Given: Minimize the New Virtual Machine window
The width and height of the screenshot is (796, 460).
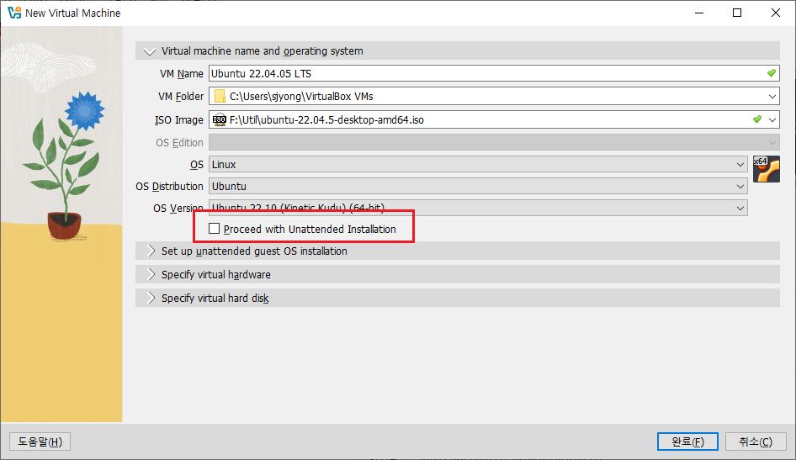Looking at the screenshot, I should click(699, 13).
